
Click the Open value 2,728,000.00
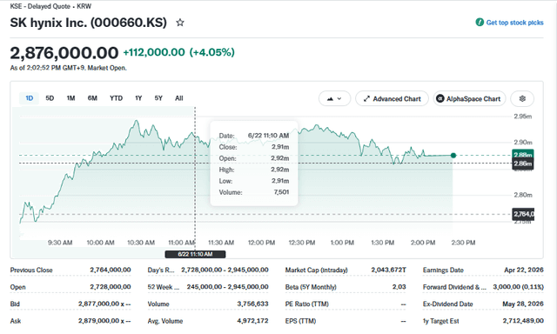[111, 287]
